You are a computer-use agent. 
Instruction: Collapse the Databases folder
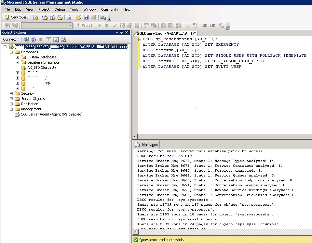(11, 52)
